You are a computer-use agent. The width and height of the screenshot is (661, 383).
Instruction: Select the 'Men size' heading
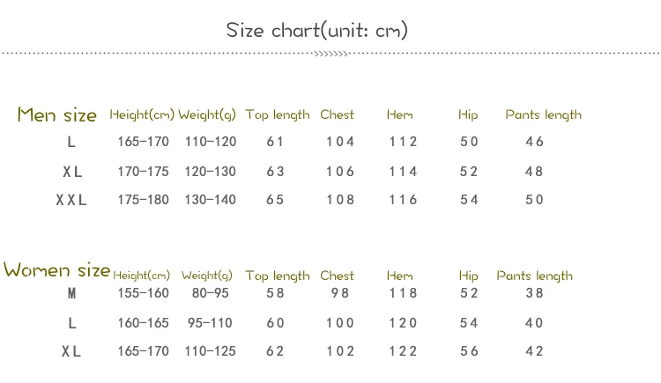57,114
